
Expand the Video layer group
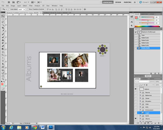[140, 104]
